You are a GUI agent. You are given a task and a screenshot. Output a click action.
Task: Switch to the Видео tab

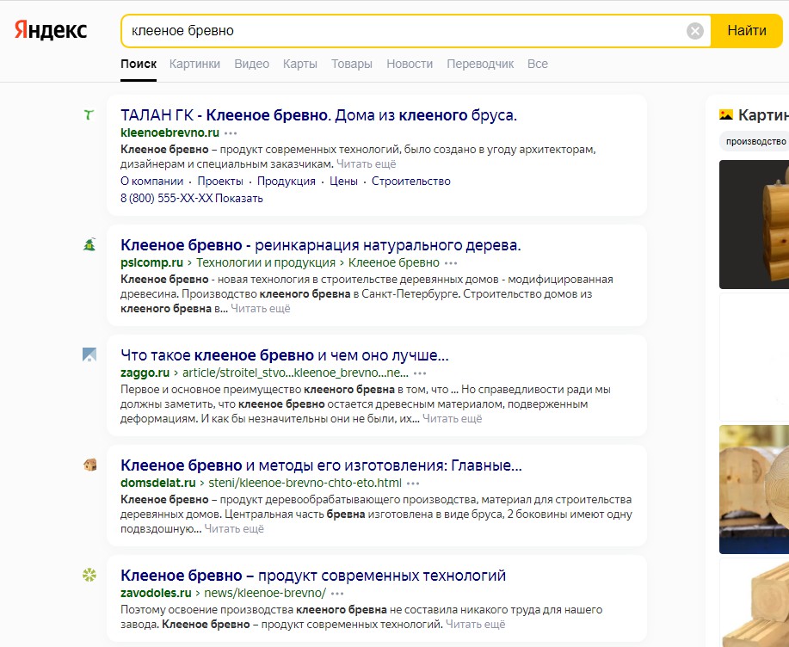[251, 64]
